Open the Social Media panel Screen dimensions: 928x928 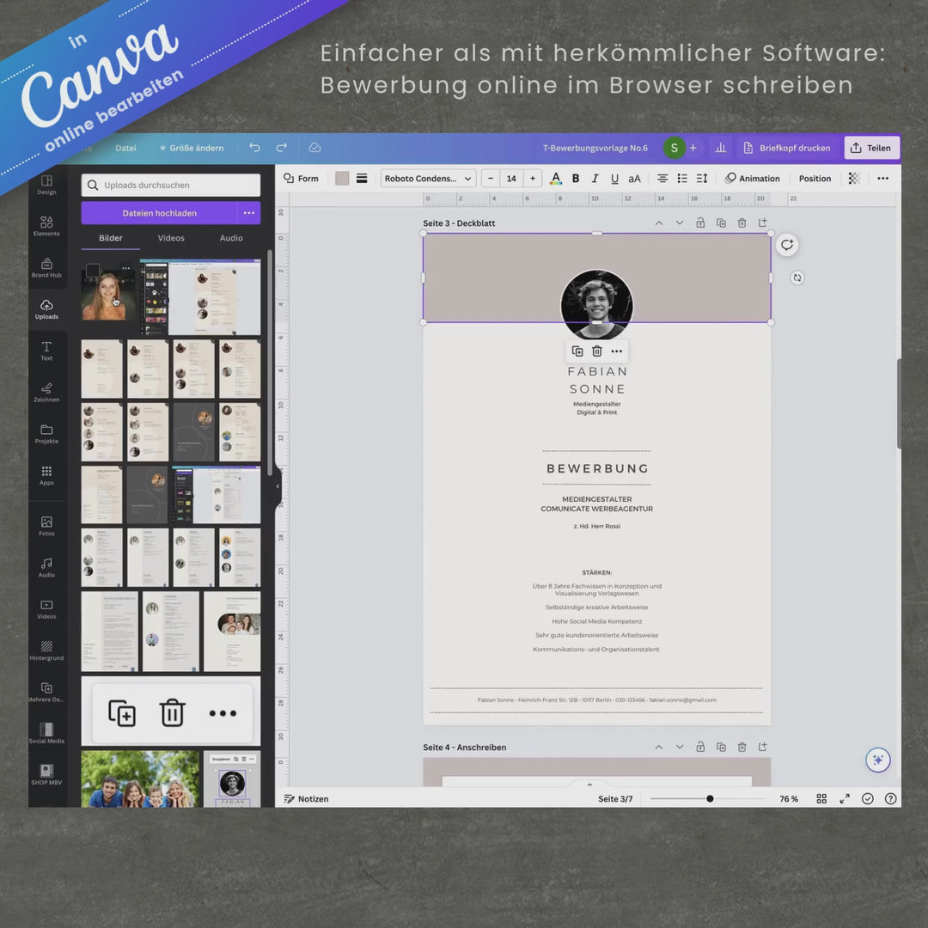click(x=46, y=733)
